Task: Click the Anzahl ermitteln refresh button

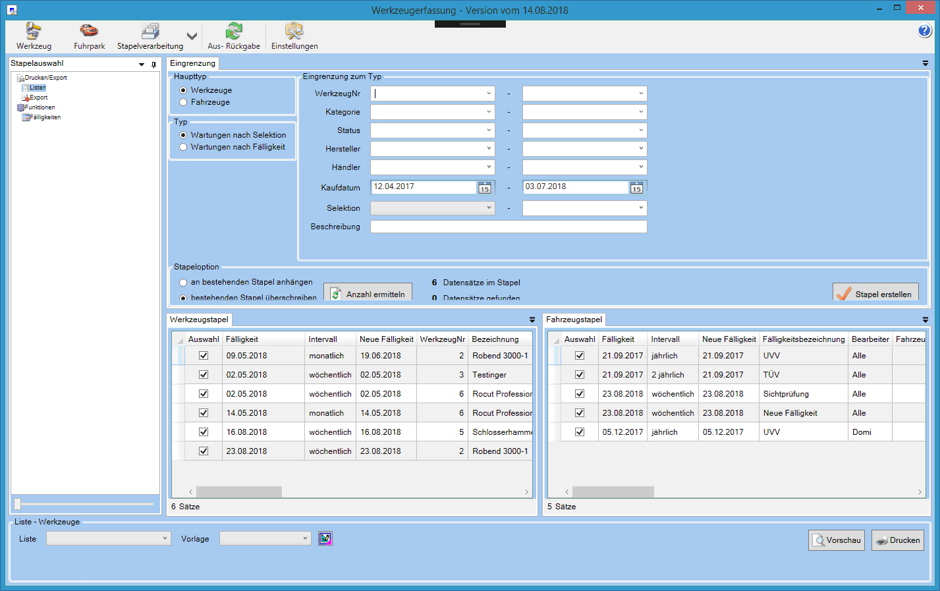Action: click(368, 293)
